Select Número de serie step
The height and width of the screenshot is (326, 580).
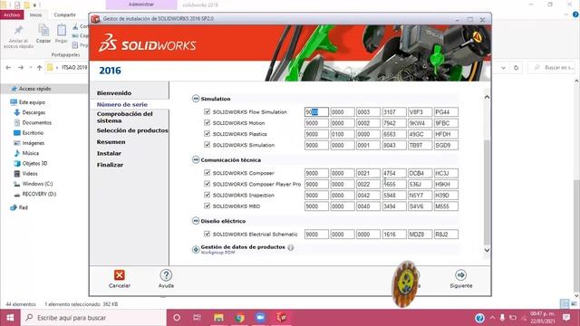[x=122, y=105]
